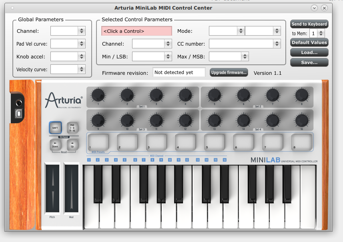The image size is (343, 242).
Task: Select knob 14 in Set 4
Action: [x=243, y=120]
